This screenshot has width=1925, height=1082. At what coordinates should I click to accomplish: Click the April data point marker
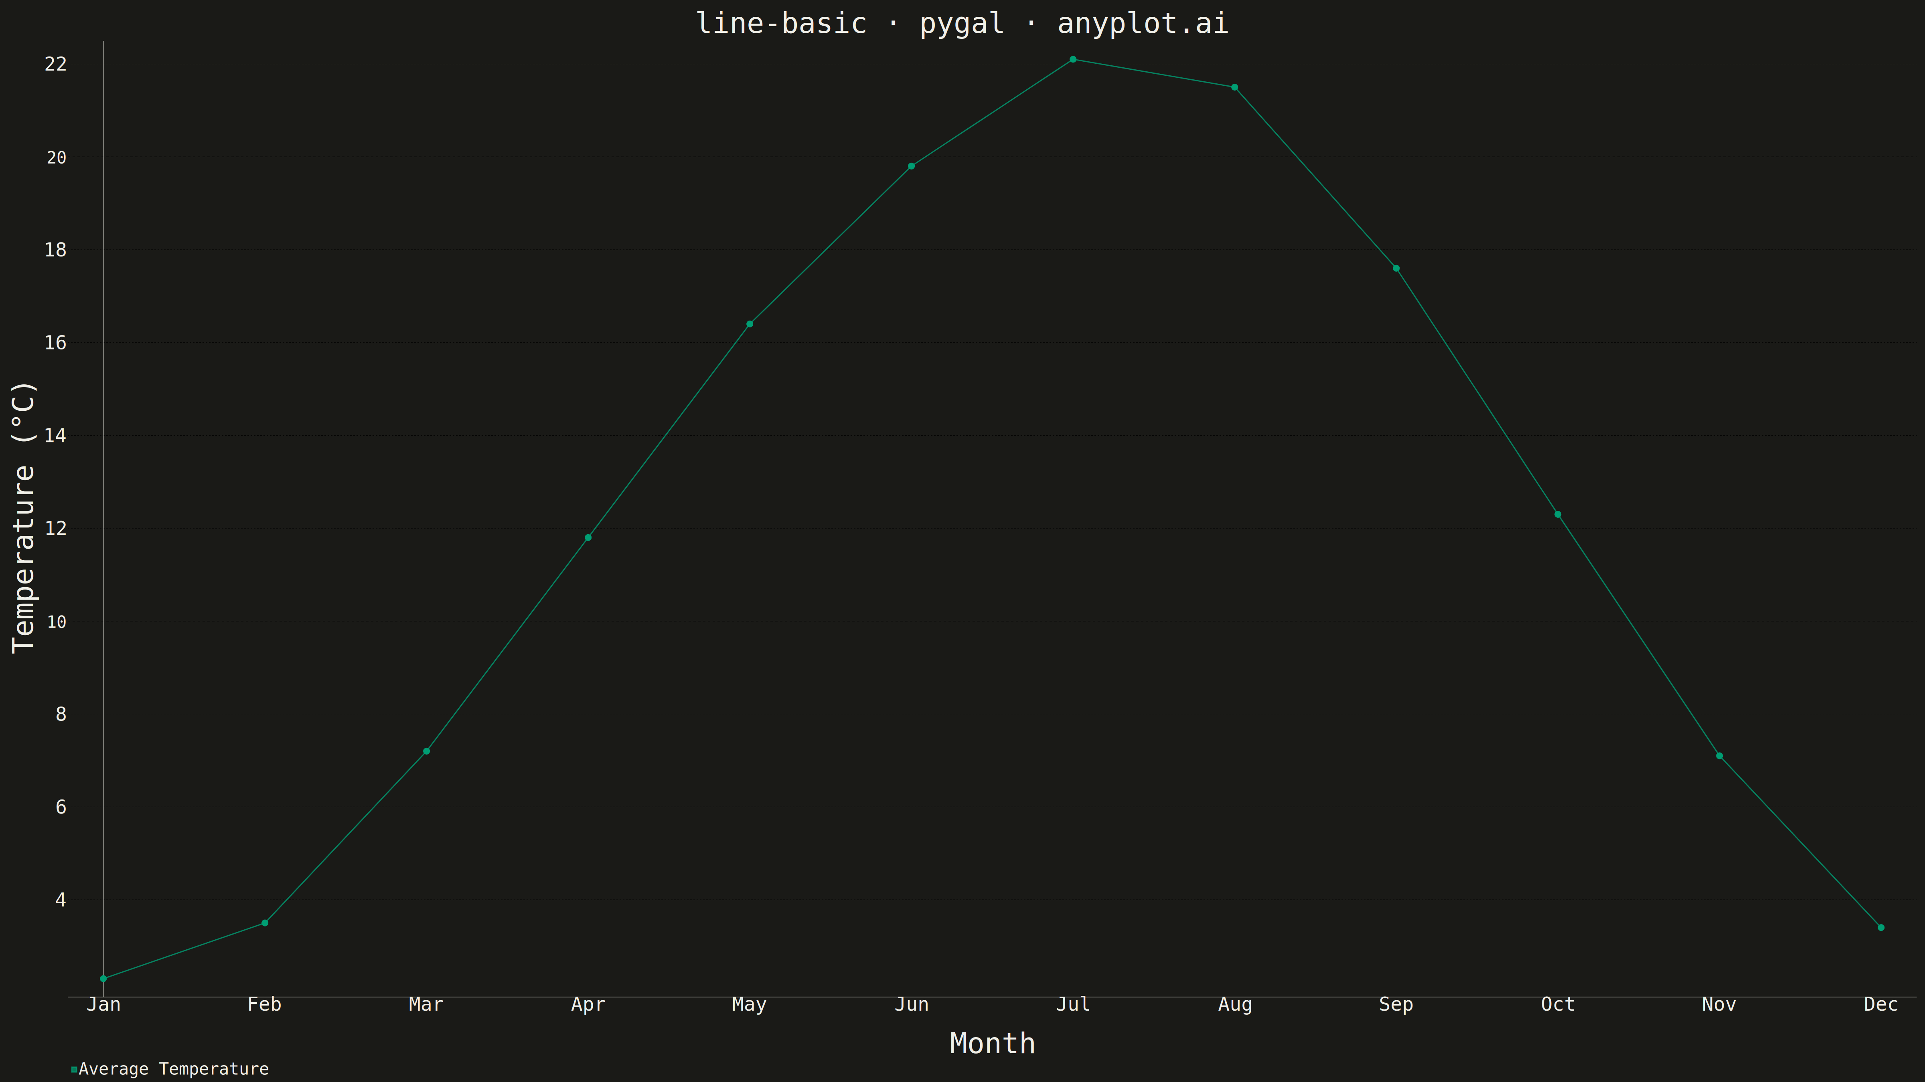[588, 538]
